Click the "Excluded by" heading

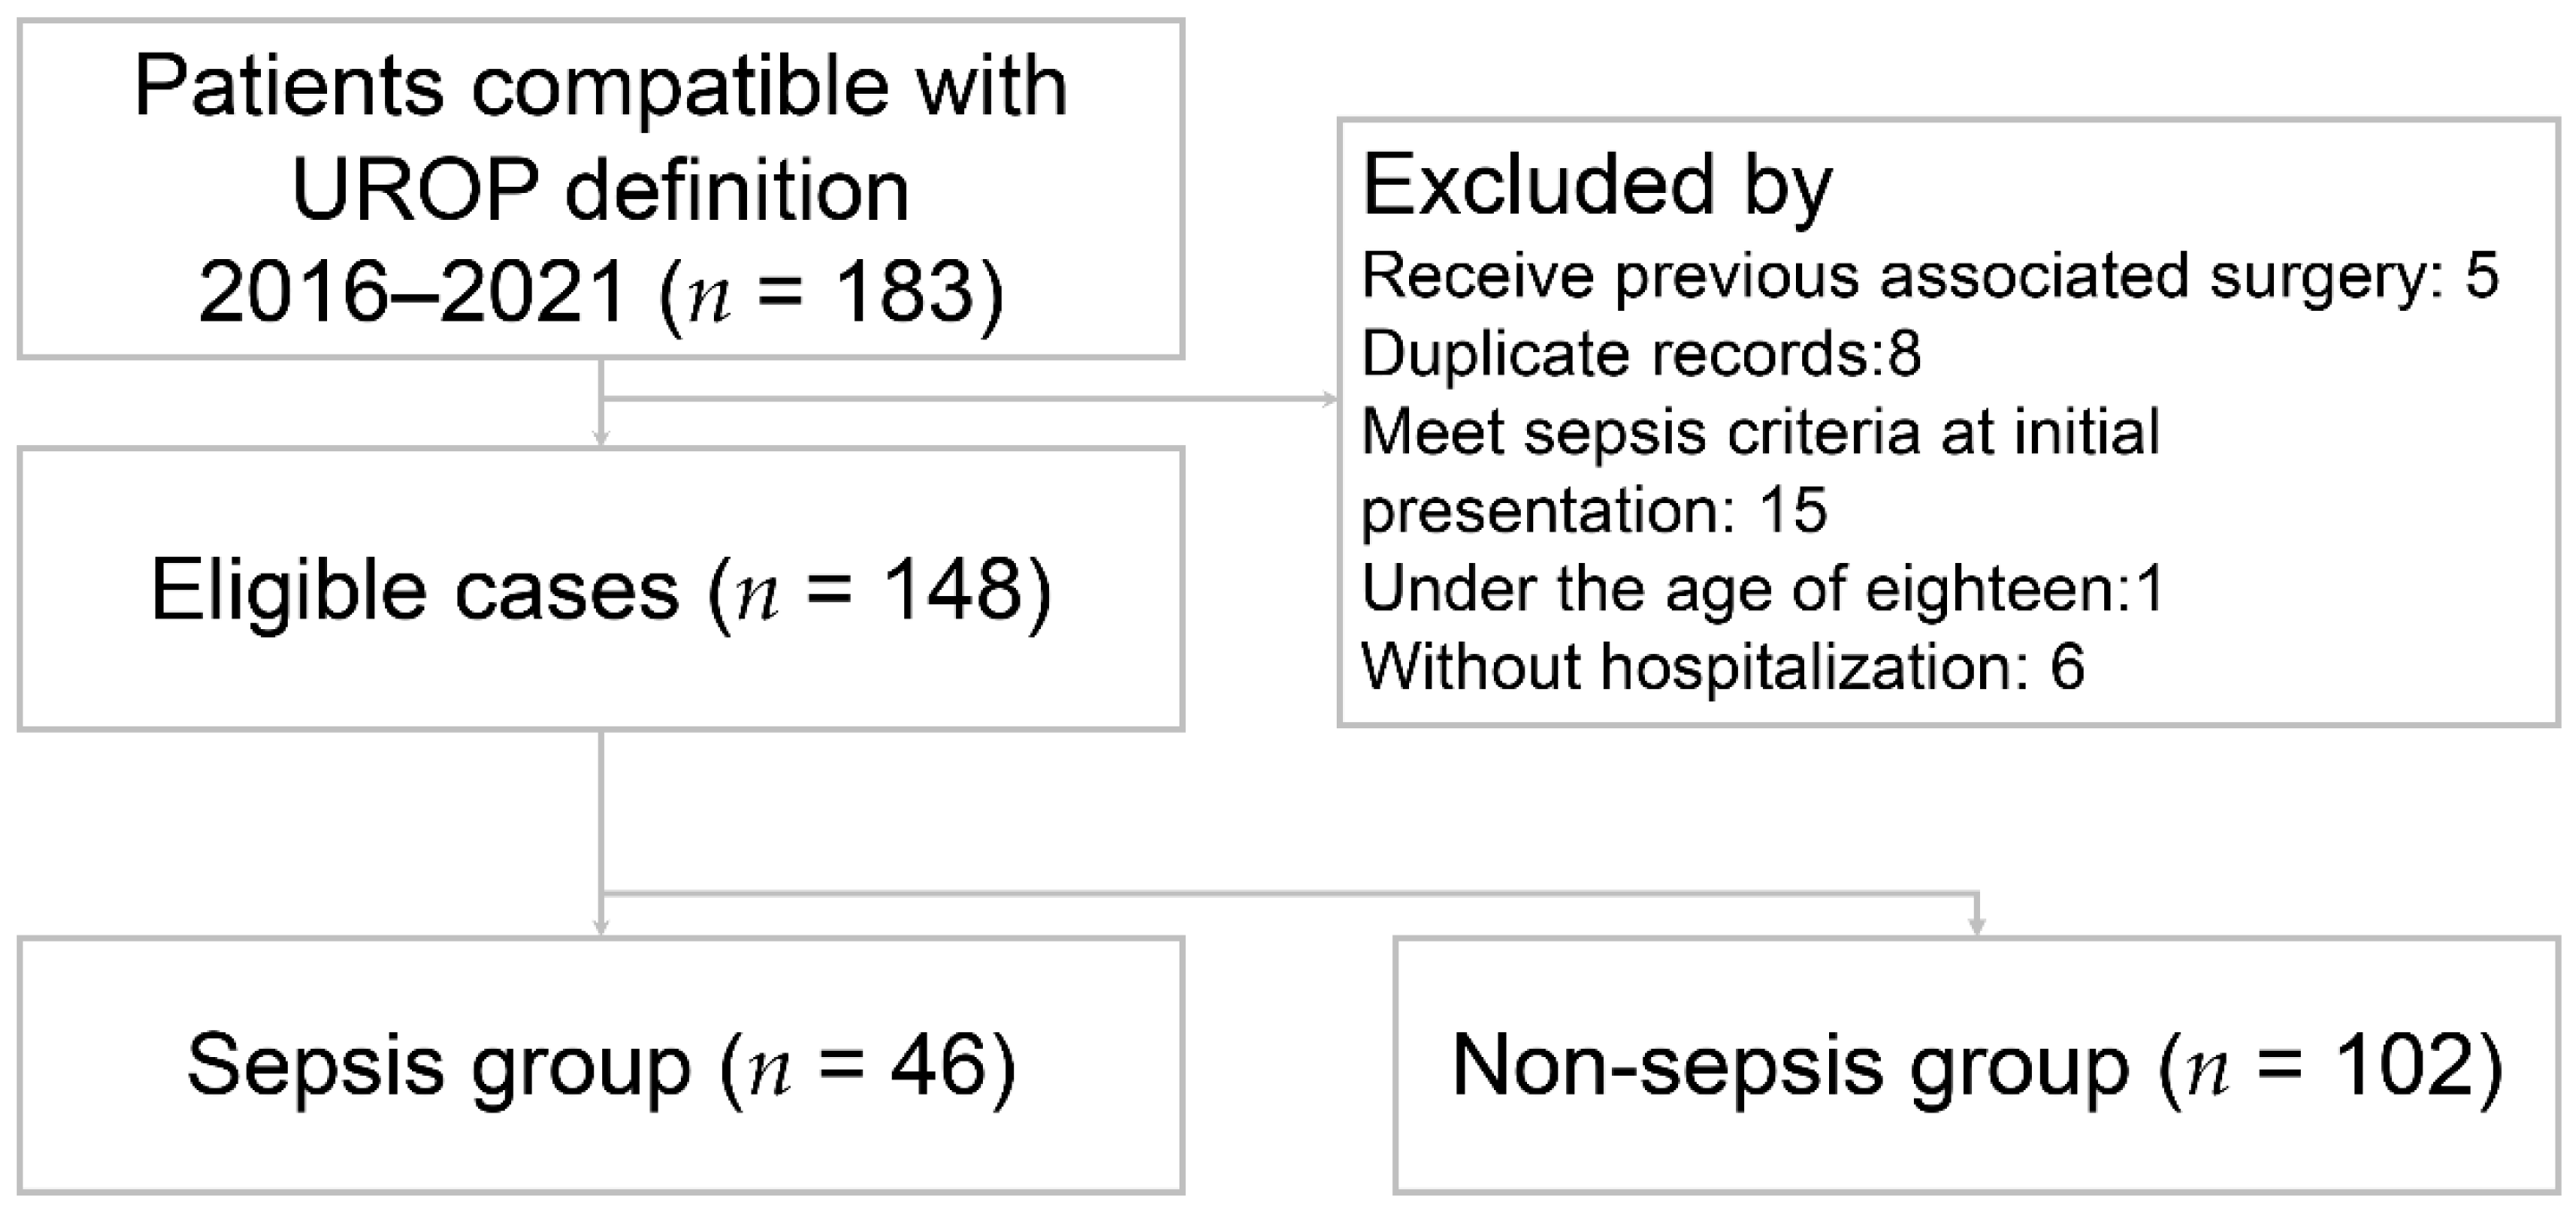click(1597, 186)
